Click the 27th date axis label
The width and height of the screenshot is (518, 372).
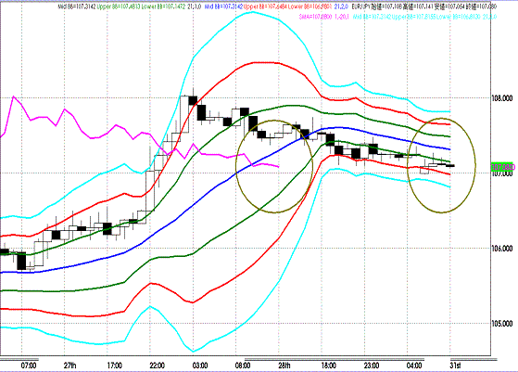(69, 366)
